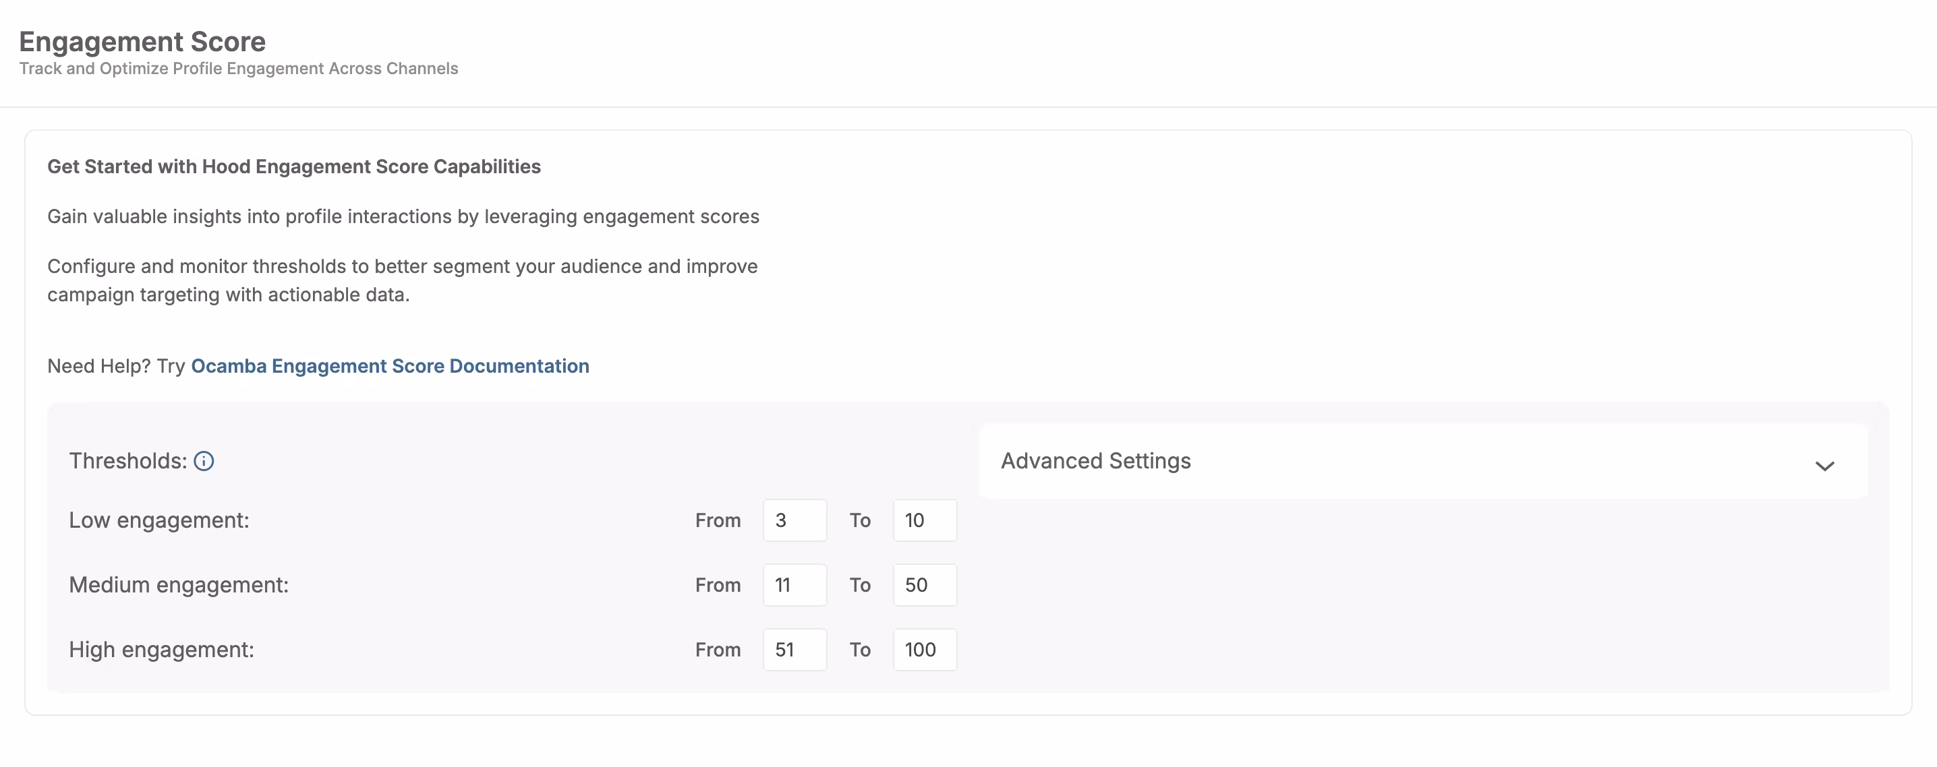The height and width of the screenshot is (767, 1937).
Task: Click the High engagement label
Action: pyautogui.click(x=162, y=649)
